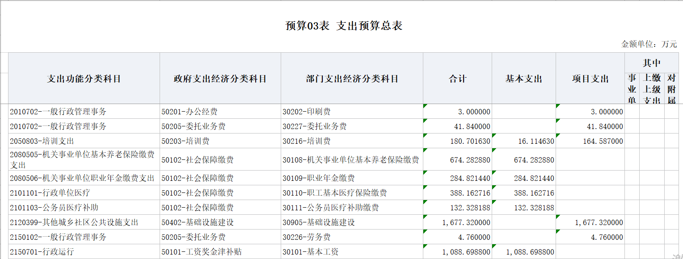The image size is (683, 259).
Task: Click the 部门支出经济分类科目 header cell
Action: (x=352, y=79)
